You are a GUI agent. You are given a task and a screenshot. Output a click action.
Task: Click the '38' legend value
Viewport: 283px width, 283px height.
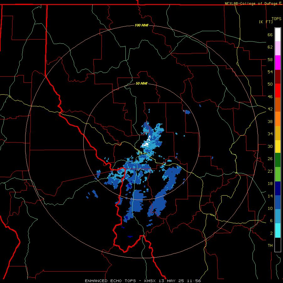[x=270, y=121]
